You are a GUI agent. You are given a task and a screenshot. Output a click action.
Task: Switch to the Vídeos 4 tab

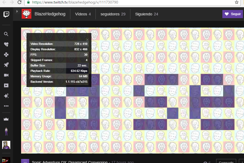tap(83, 14)
